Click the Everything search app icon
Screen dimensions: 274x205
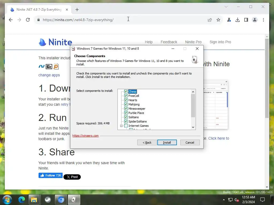56,66
